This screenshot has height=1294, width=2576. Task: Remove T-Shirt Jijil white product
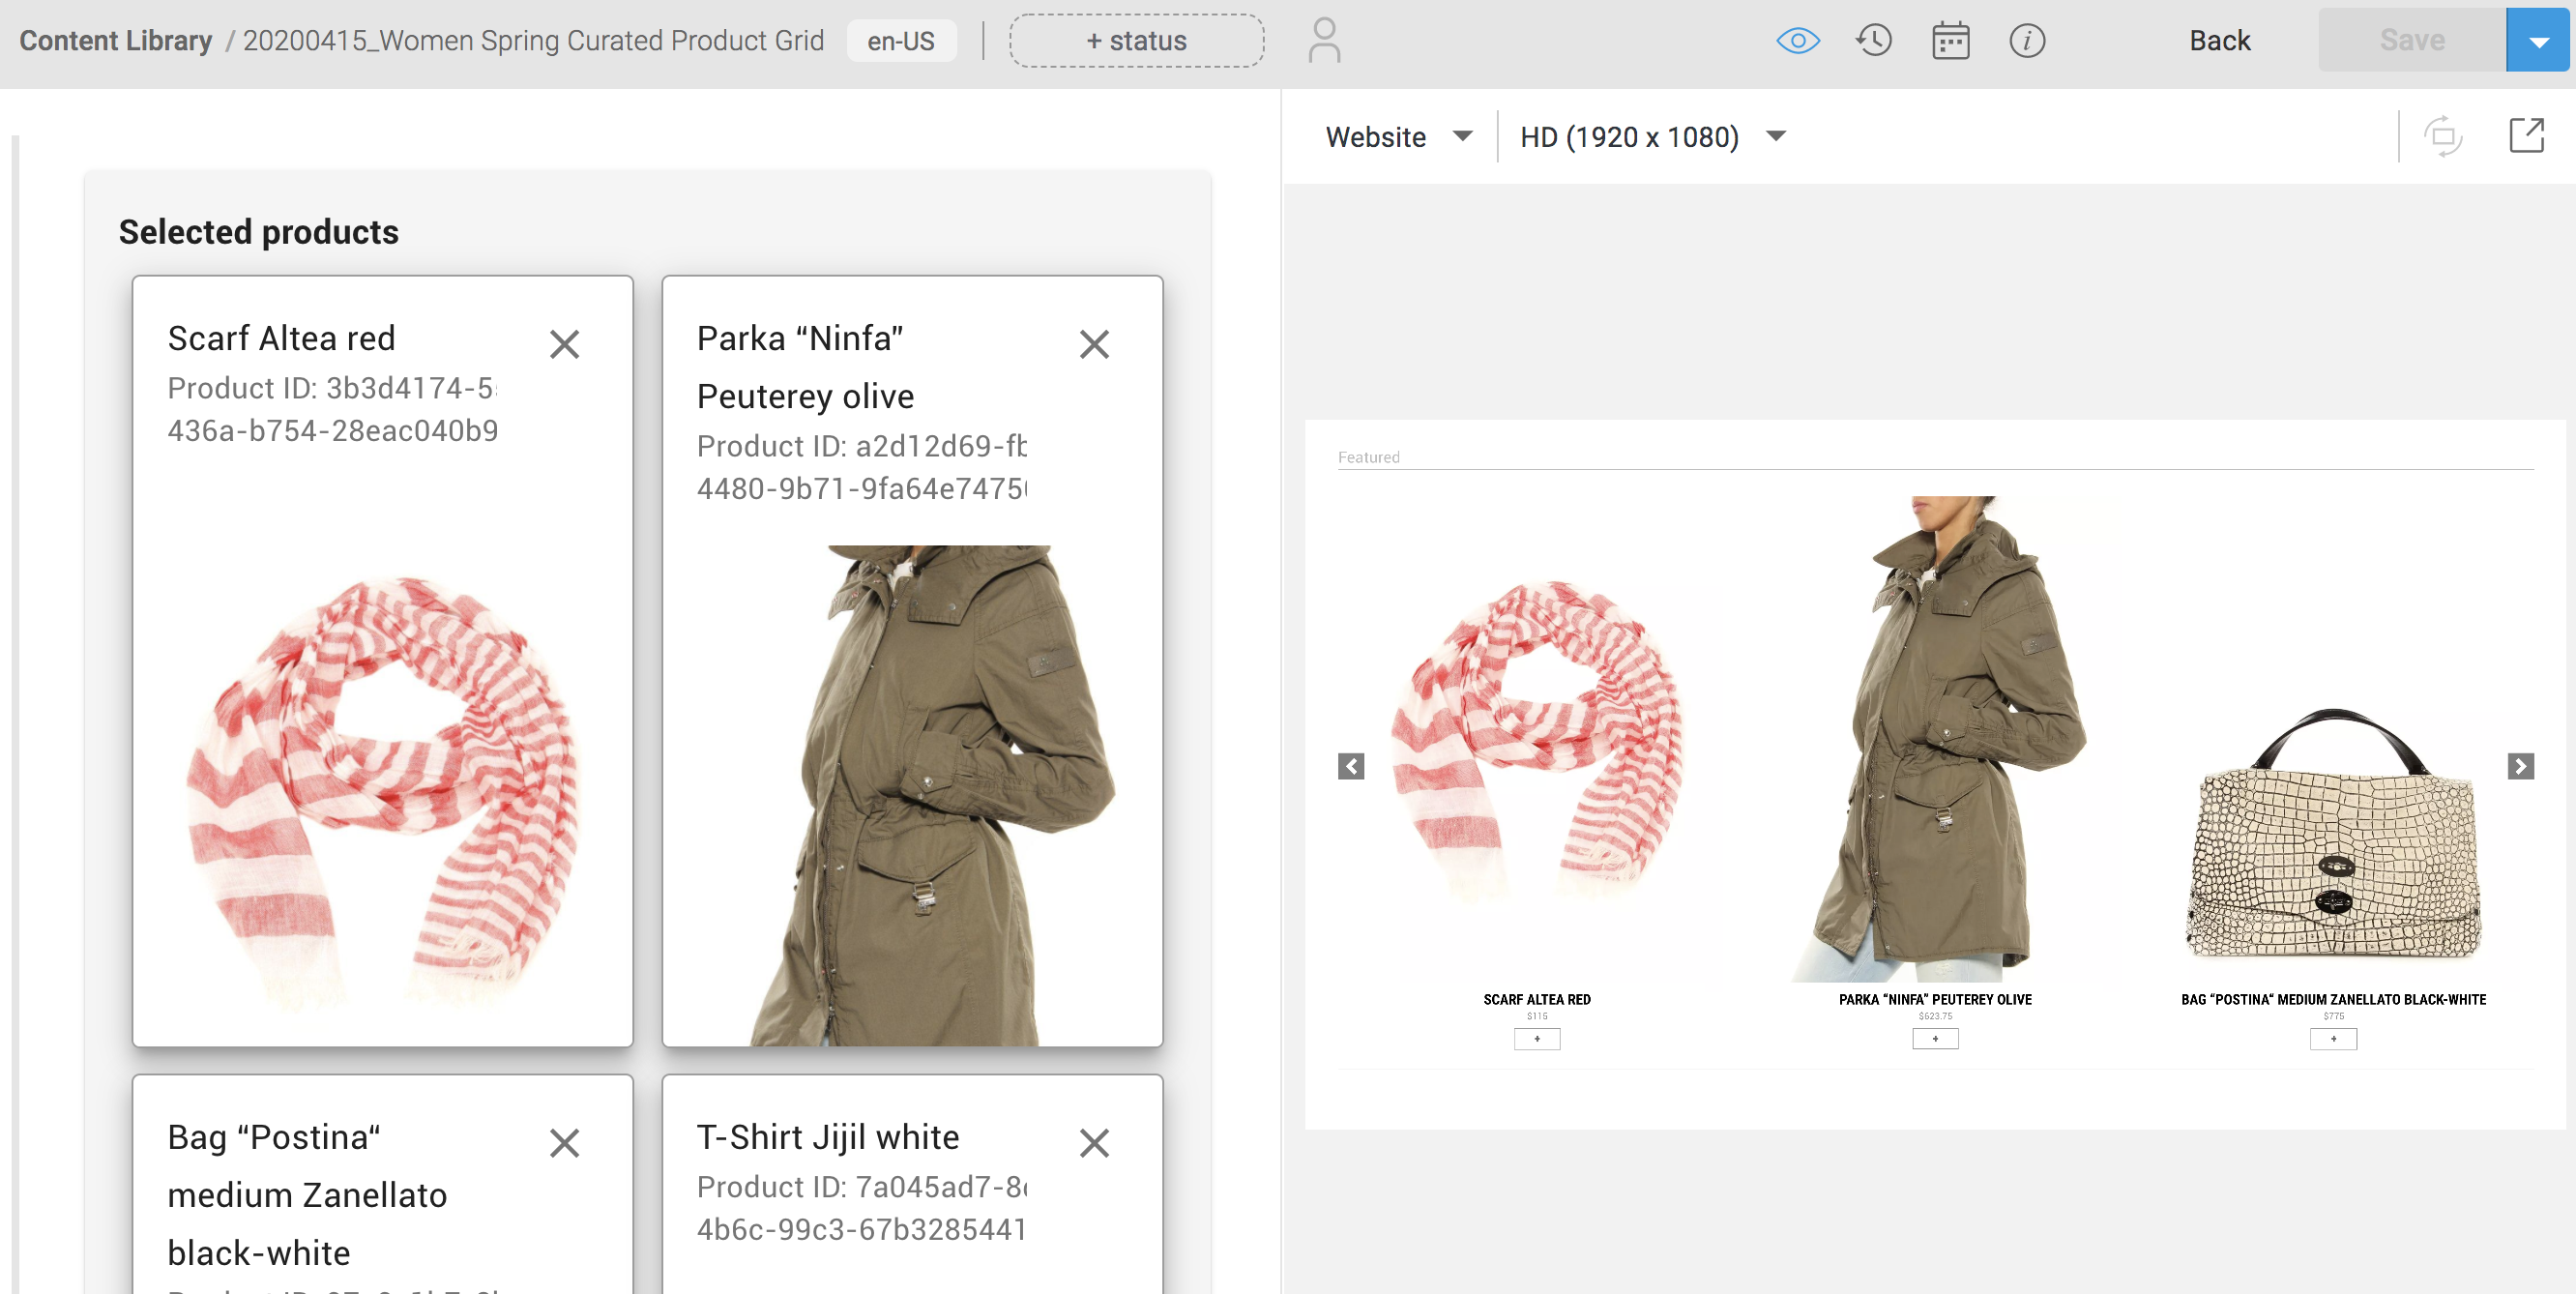tap(1094, 1143)
